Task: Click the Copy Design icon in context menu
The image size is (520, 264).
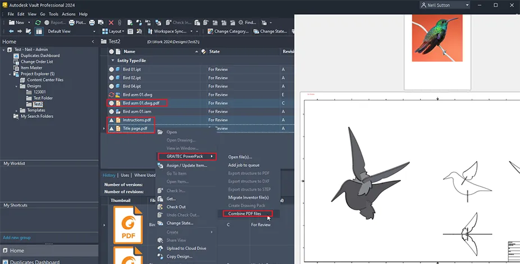Action: pyautogui.click(x=160, y=256)
